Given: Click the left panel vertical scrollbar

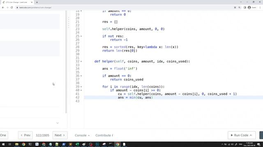Looking at the screenshot, I should pos(66,62).
